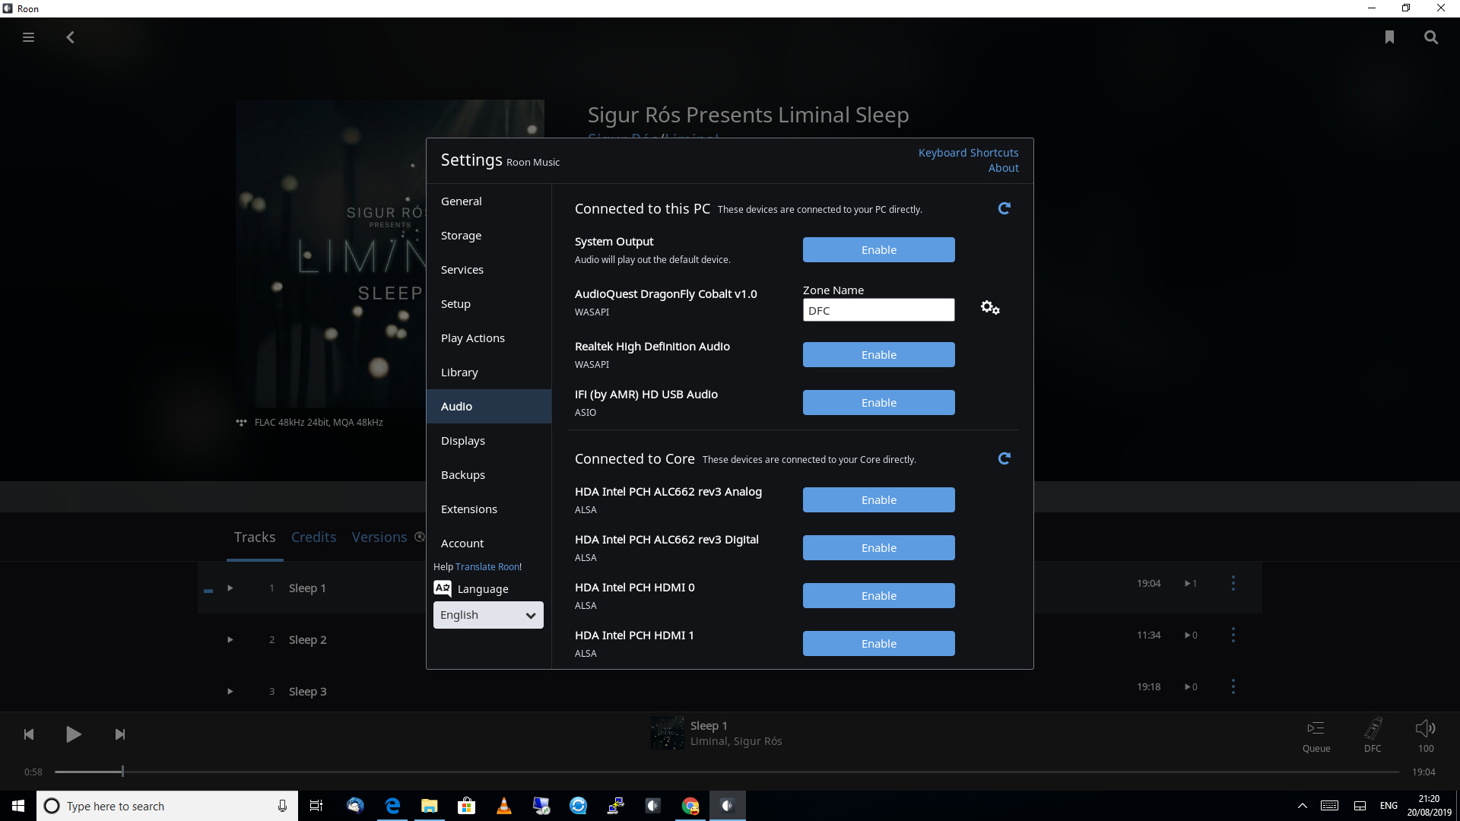Open Keyboard Shortcuts link
The height and width of the screenshot is (821, 1460).
968,153
